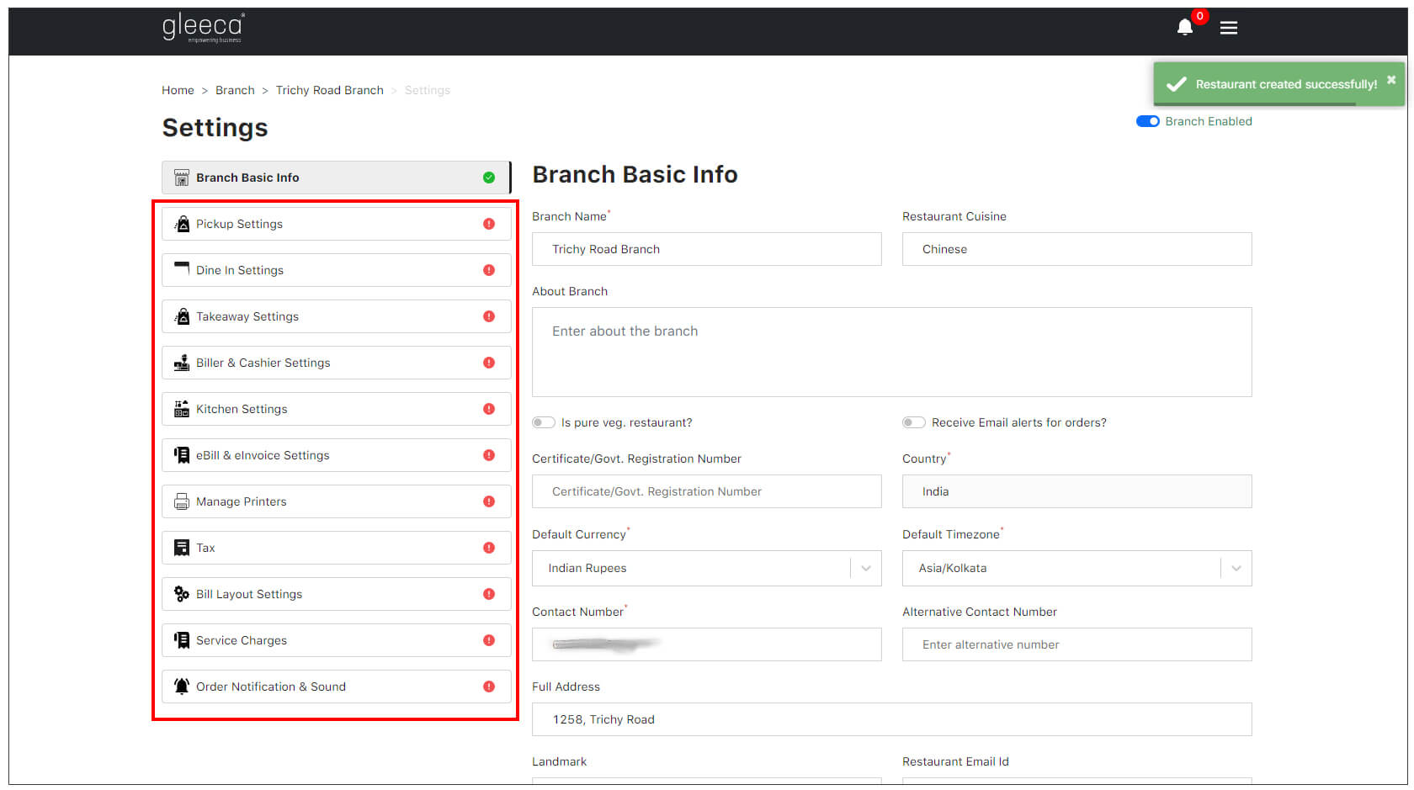
Task: Click the Takeaway Settings bag icon
Action: [x=182, y=316]
